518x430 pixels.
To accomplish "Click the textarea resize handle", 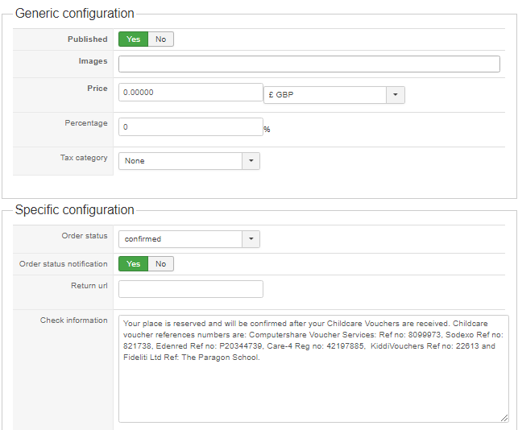I will (x=504, y=418).
